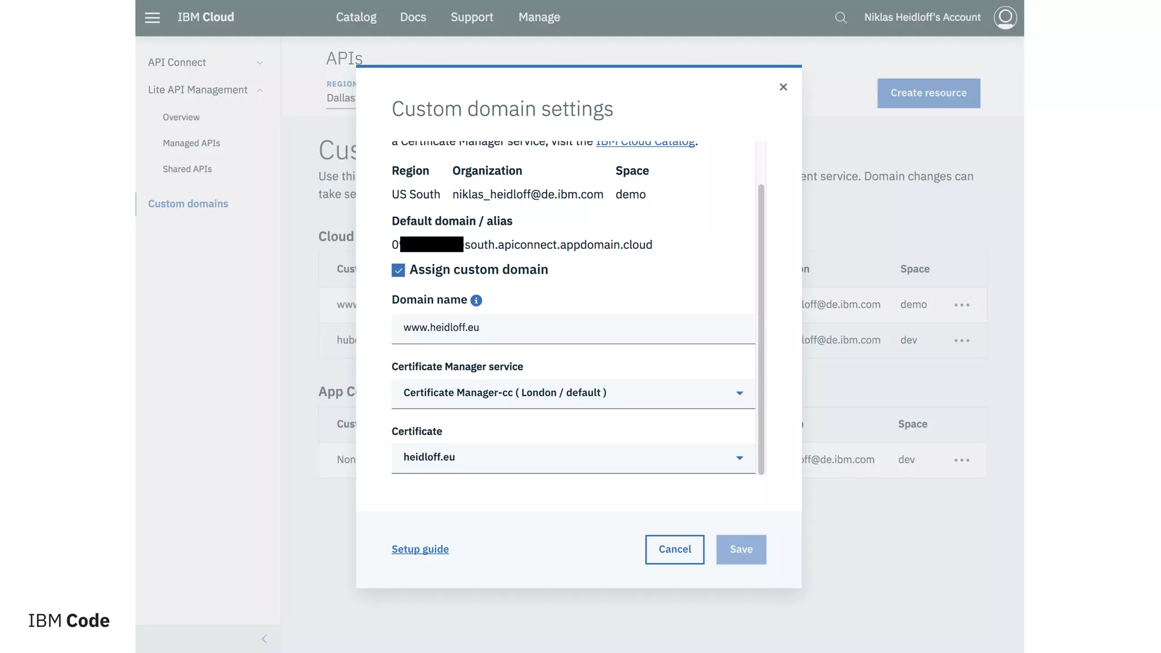Click the search magnifier icon

841,18
